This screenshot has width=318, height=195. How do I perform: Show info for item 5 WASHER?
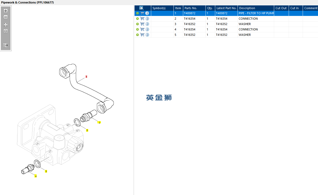(147, 35)
